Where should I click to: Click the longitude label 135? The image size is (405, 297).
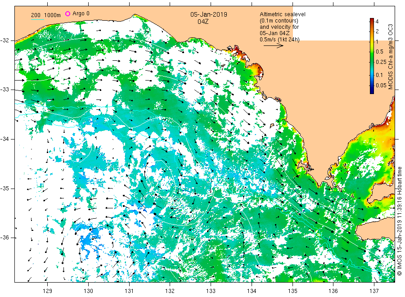(x=292, y=291)
